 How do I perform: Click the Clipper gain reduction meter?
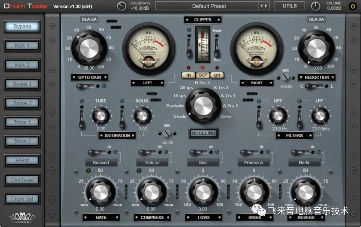[203, 44]
